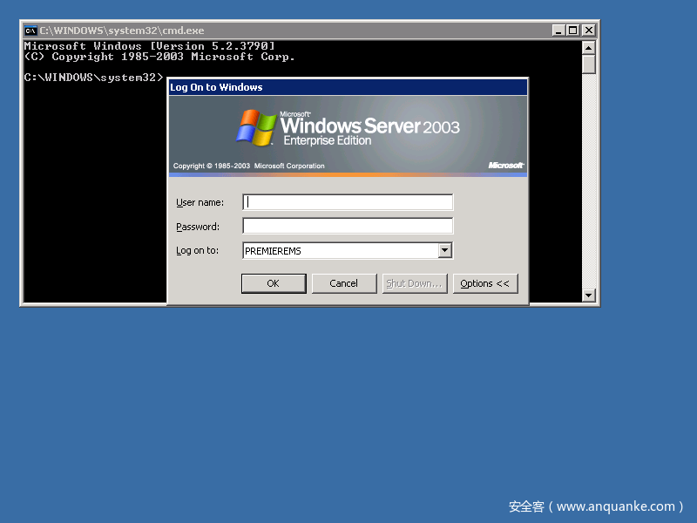Click the cmd window scroll up arrow
The height and width of the screenshot is (523, 697).
tap(589, 48)
